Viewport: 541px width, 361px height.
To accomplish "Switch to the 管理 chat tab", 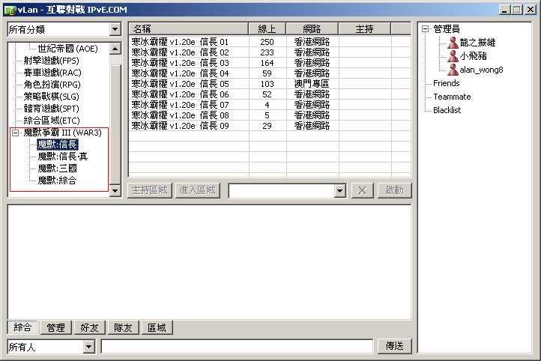I will (x=55, y=327).
